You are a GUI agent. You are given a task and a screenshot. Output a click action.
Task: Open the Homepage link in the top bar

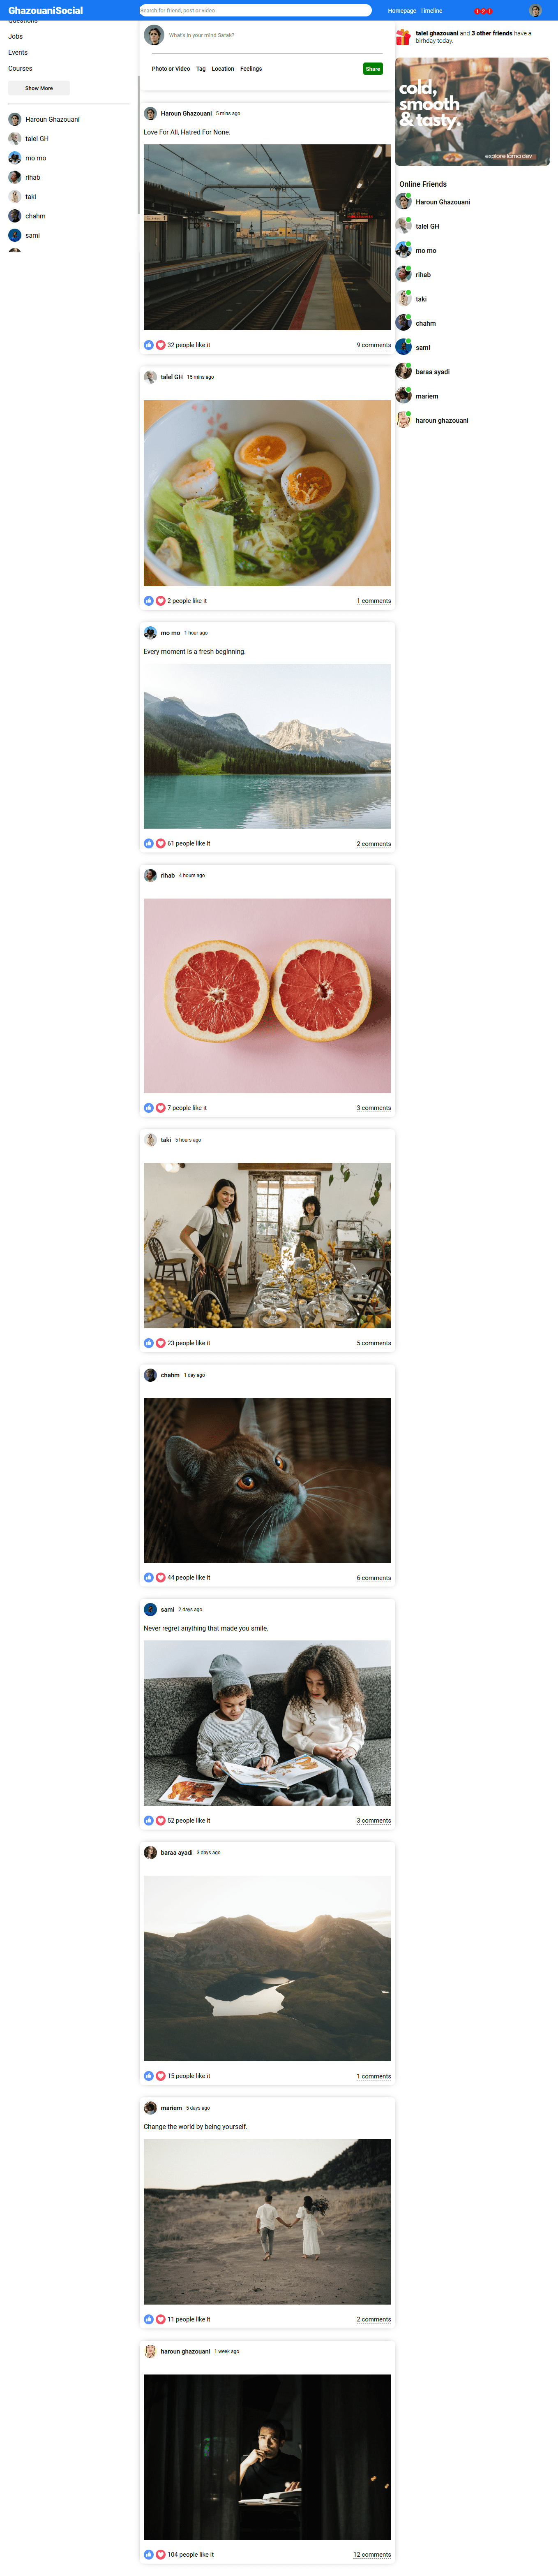coord(402,11)
